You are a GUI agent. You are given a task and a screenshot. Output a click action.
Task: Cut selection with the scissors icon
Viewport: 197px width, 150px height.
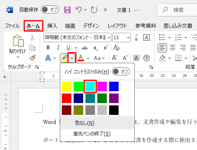(x=32, y=37)
